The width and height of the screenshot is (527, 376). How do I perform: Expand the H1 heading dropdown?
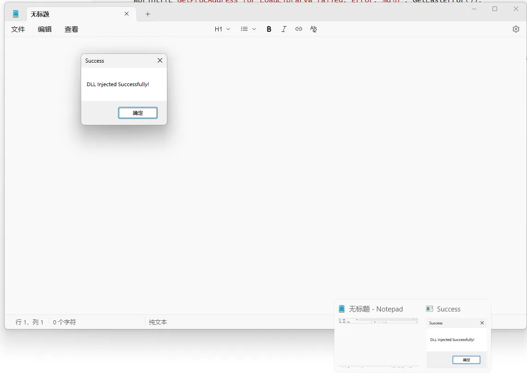click(222, 29)
